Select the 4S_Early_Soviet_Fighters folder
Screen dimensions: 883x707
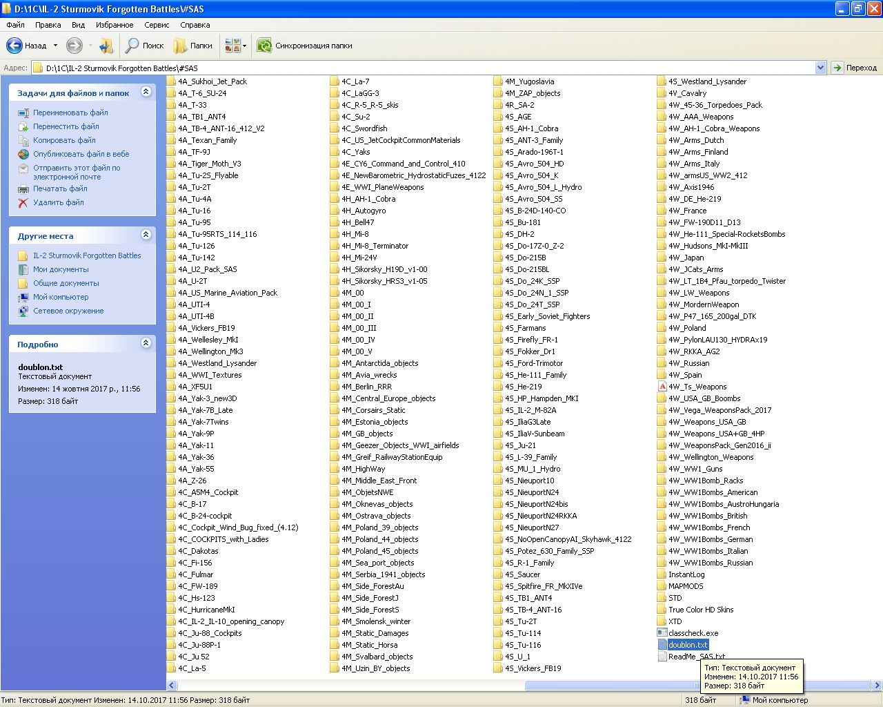pos(542,316)
